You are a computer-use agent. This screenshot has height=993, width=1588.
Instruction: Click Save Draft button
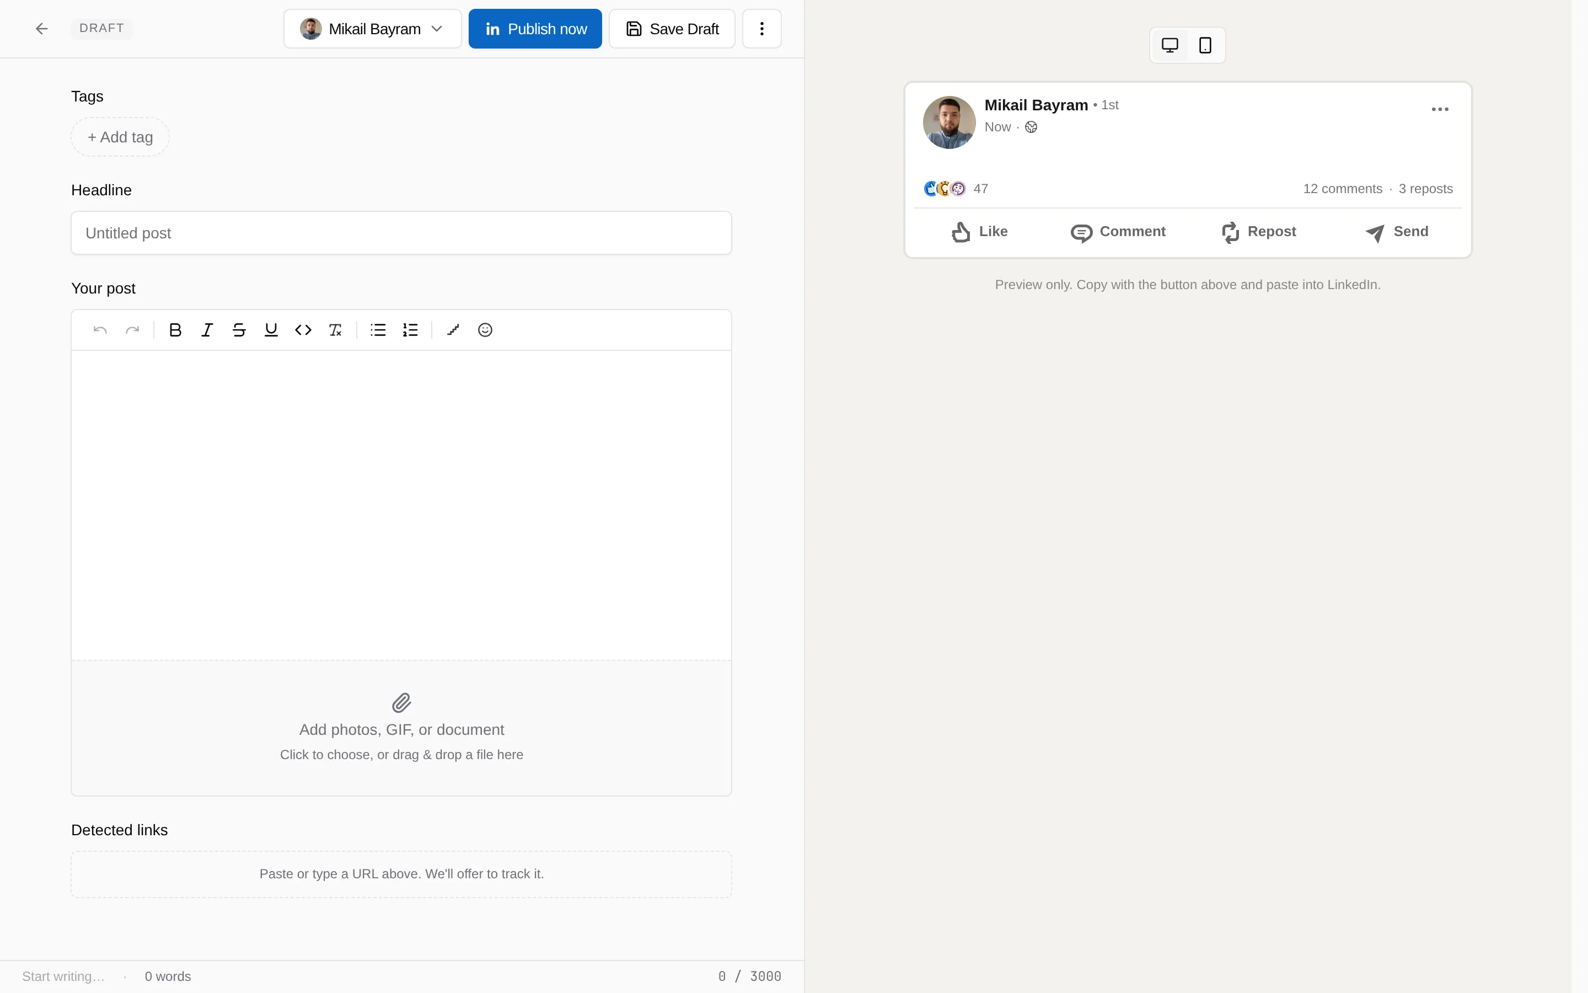[x=672, y=29]
